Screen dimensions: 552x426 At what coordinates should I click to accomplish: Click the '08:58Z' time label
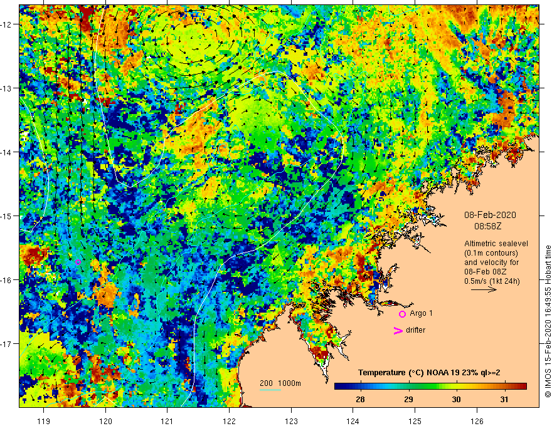point(488,226)
